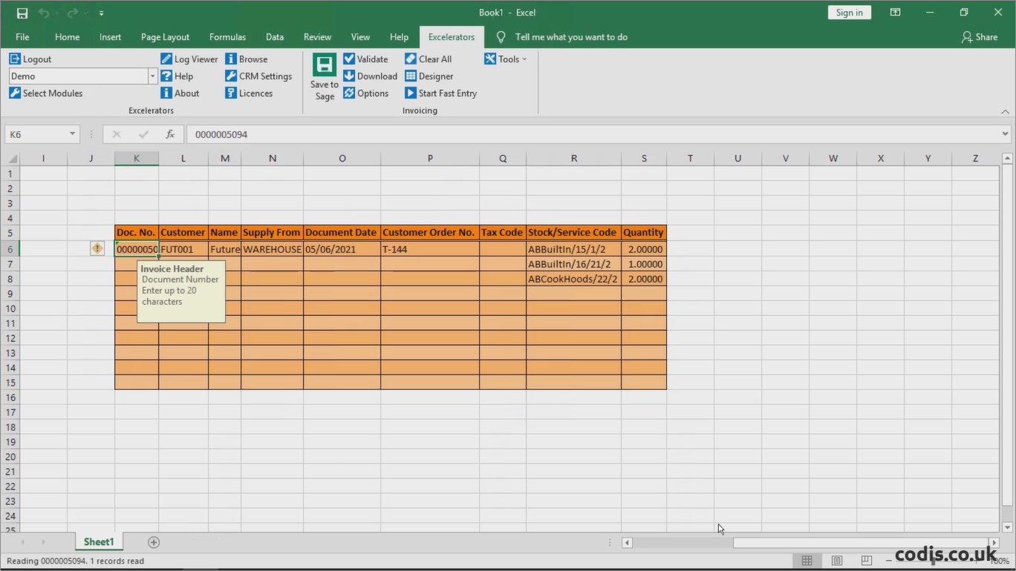This screenshot has width=1016, height=571.
Task: Switch to Page Layout view in status bar
Action: pyautogui.click(x=836, y=560)
